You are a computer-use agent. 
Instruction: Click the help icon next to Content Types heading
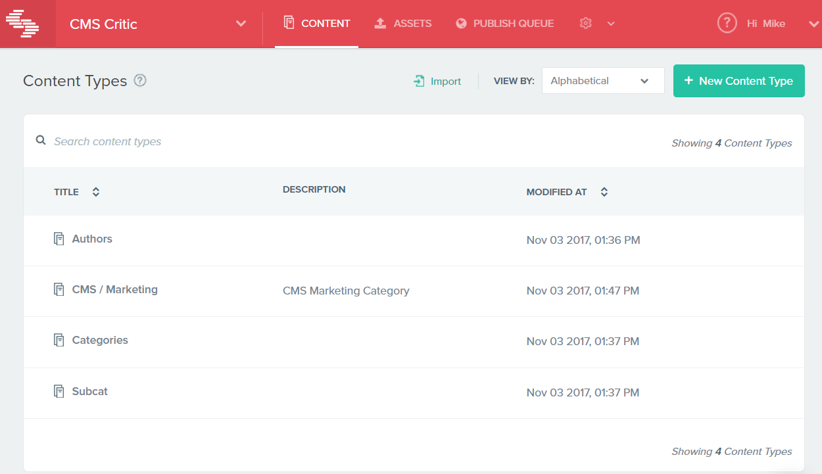coord(140,80)
